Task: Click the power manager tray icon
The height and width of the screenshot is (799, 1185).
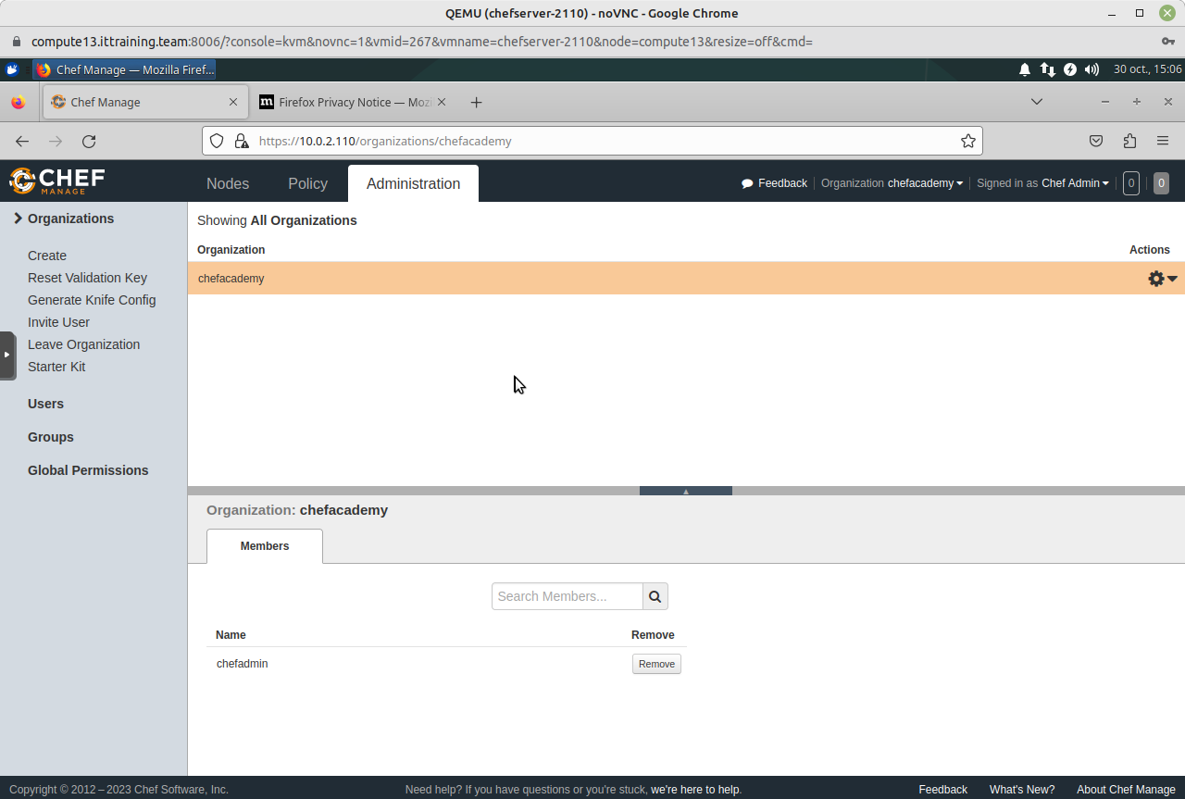Action: click(1070, 69)
